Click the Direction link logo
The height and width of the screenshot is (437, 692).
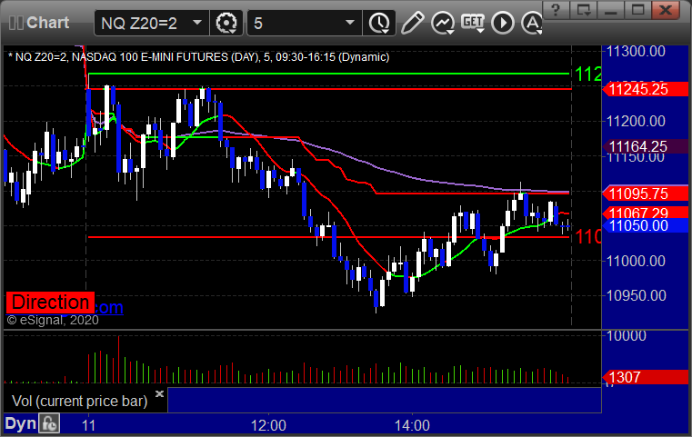pos(50,303)
